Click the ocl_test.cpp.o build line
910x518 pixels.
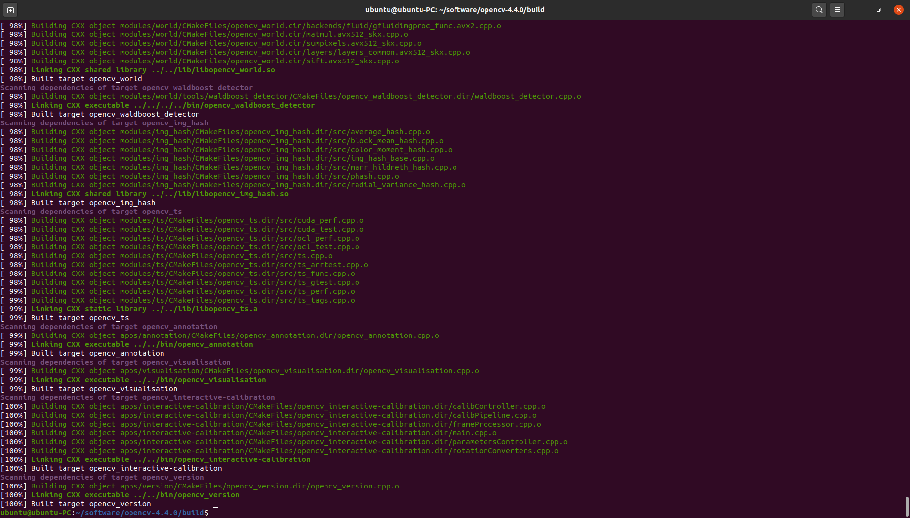(180, 247)
